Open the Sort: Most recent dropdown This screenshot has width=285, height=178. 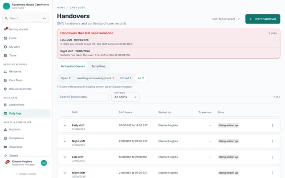[x=226, y=19]
